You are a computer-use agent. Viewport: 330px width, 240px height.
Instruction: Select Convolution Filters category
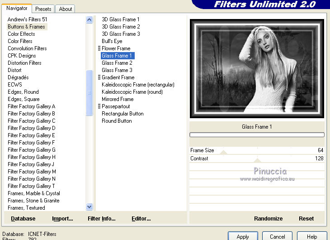[28, 48]
